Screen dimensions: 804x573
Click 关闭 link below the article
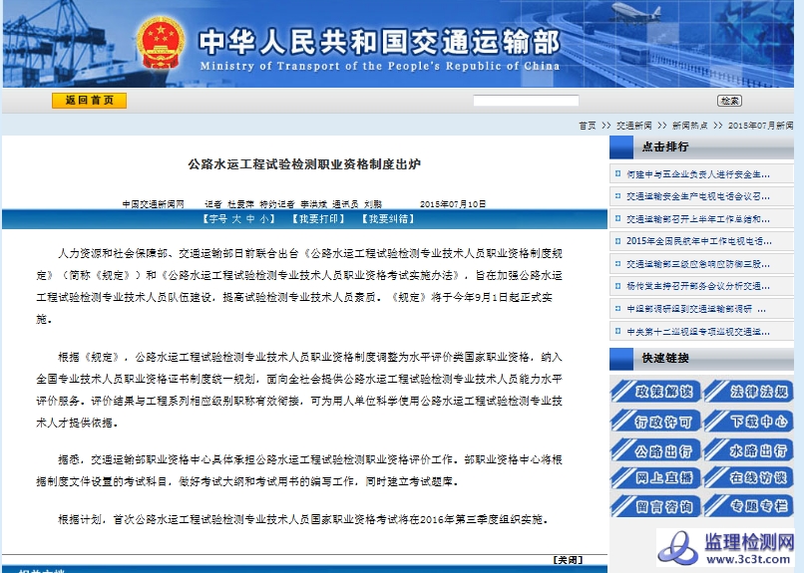click(x=568, y=559)
